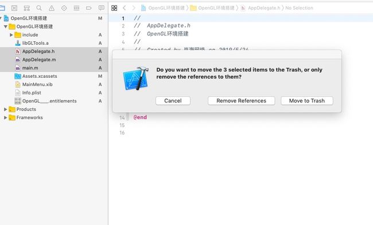Expand the include folder

point(11,35)
